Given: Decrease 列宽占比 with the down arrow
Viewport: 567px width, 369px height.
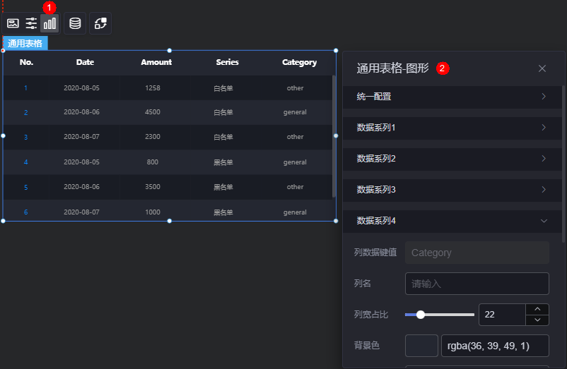Looking at the screenshot, I should 537,320.
